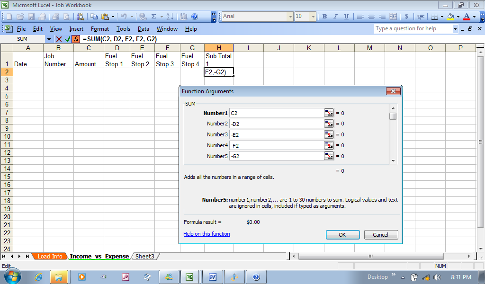Toggle Italic formatting
This screenshot has width=485, height=284.
pyautogui.click(x=335, y=17)
